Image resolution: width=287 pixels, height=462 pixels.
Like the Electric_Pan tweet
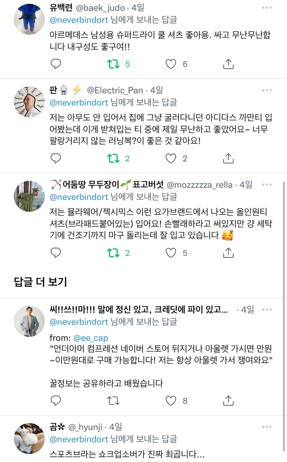[171, 159]
